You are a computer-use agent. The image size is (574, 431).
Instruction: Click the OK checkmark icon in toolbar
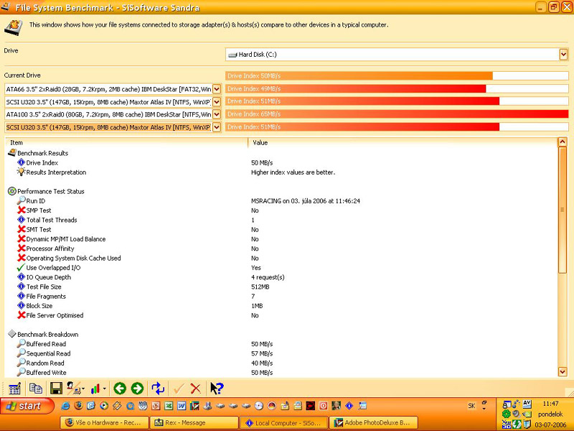[179, 389]
